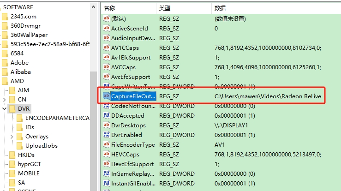The height and width of the screenshot is (191, 341).
Task: Click the AV1CCaps string value icon
Action: click(106, 48)
